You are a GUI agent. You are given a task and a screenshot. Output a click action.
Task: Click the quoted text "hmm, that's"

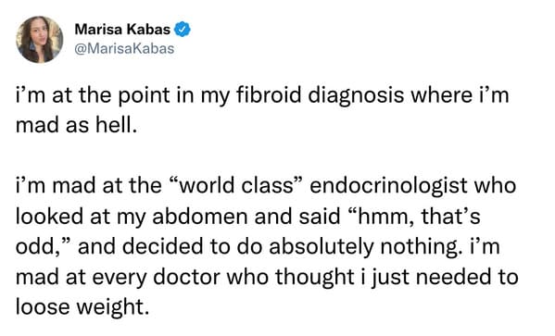coord(414,216)
